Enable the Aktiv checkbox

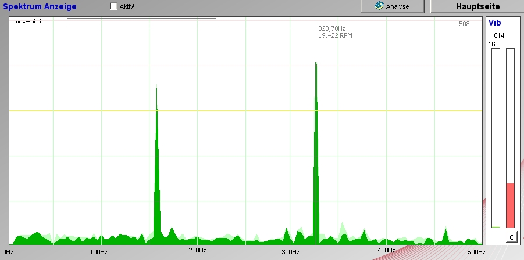tap(113, 6)
